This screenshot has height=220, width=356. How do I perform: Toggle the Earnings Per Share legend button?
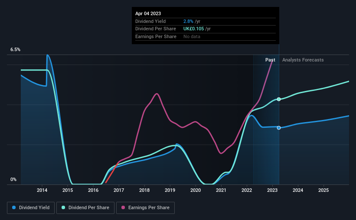click(x=146, y=208)
